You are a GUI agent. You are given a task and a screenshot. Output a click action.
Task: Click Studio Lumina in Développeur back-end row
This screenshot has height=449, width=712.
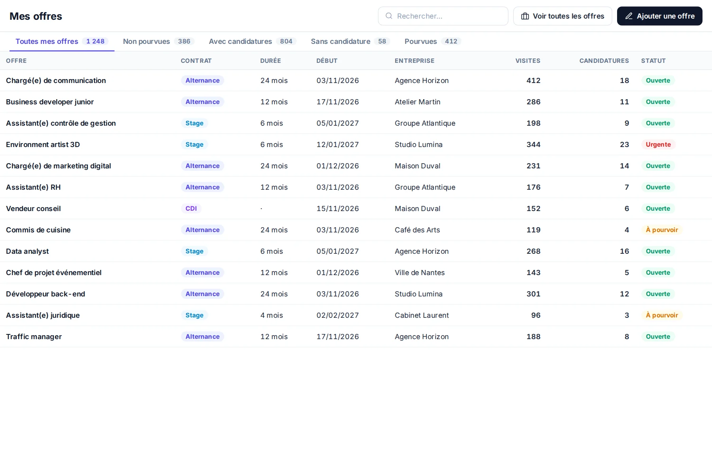(418, 294)
